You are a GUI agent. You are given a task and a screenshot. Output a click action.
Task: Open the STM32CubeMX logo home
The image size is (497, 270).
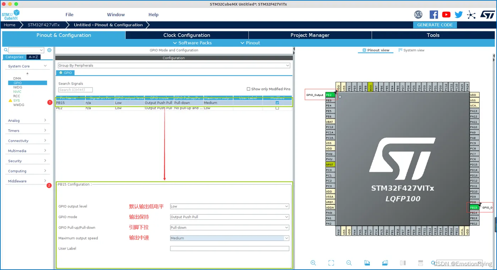point(11,15)
